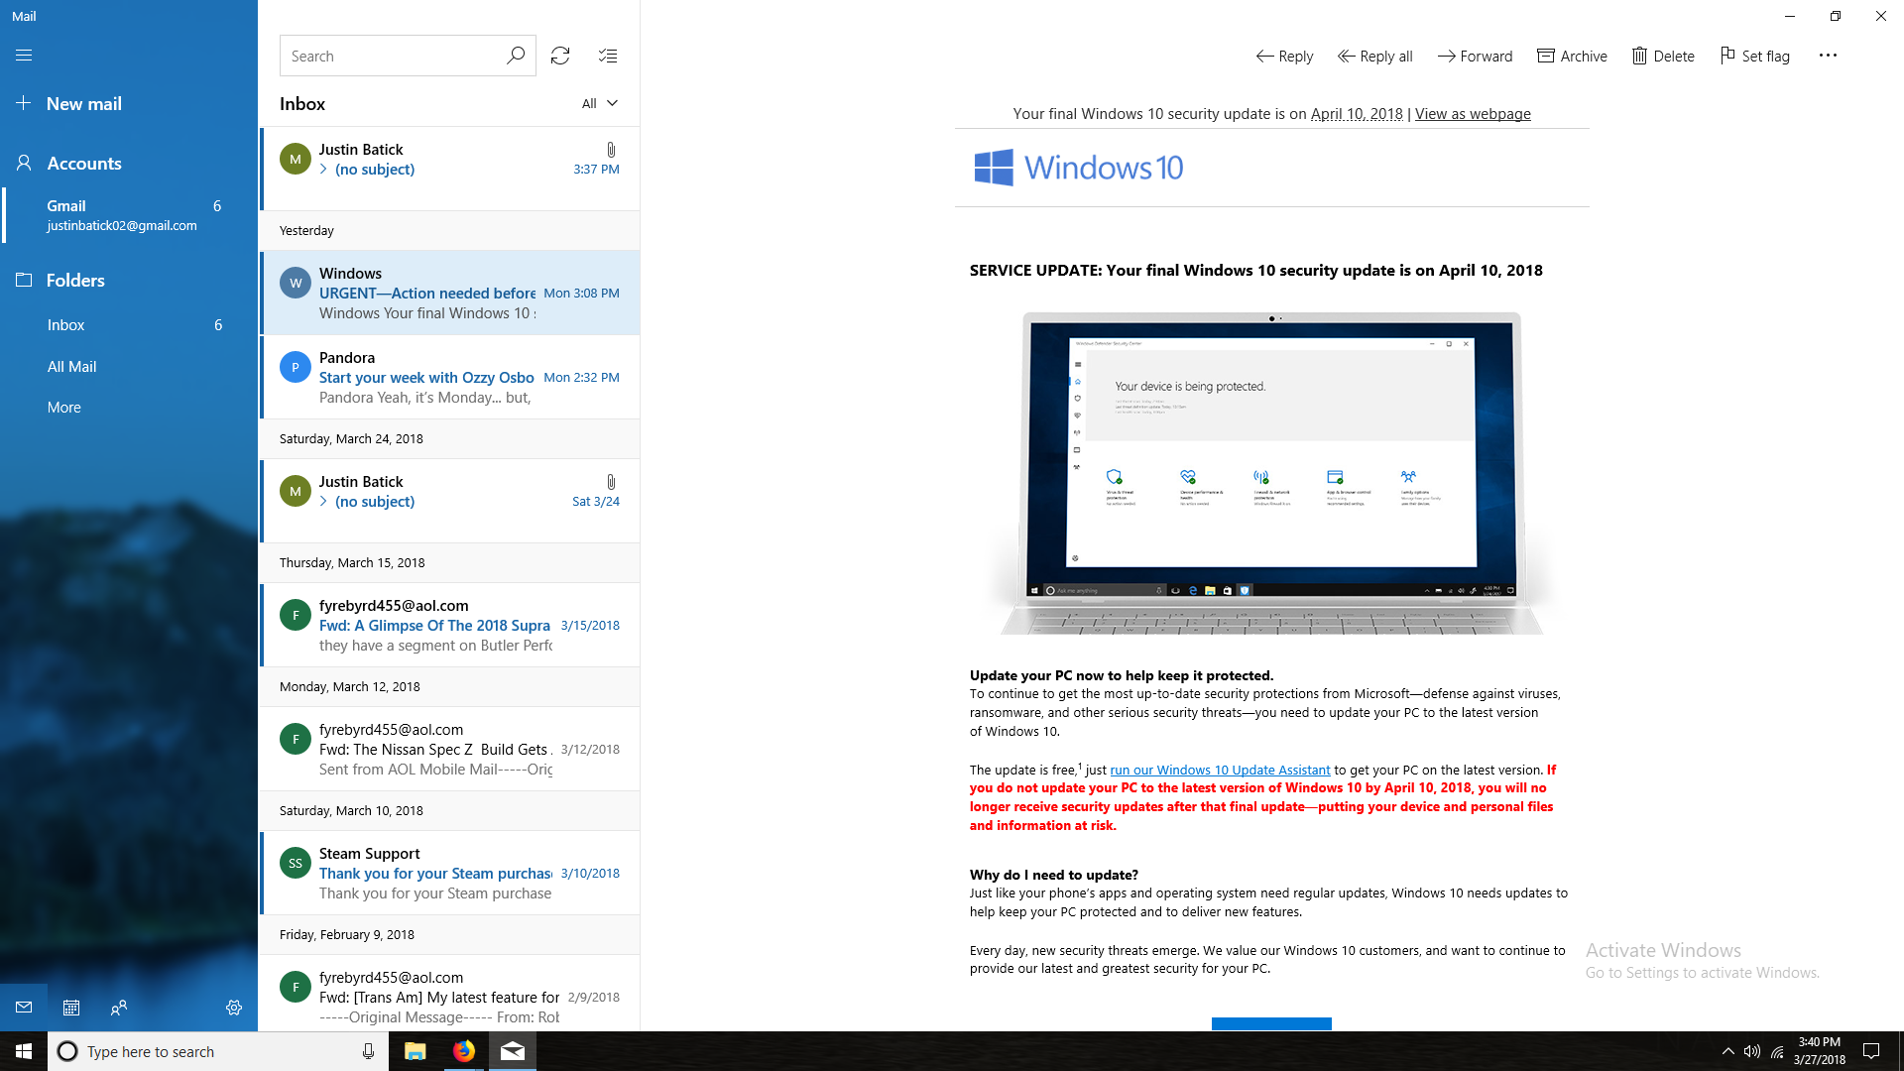The height and width of the screenshot is (1071, 1904).
Task: Click the Delete trash icon
Action: tap(1639, 56)
